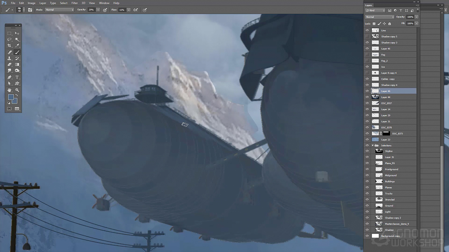Show the Shadow copy 5 layer
449x252 pixels.
coord(367,36)
